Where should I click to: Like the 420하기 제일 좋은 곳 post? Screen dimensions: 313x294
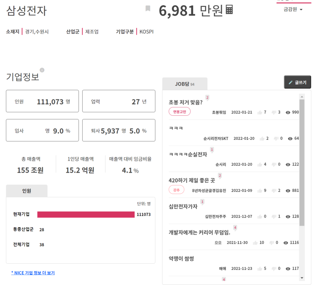260,190
